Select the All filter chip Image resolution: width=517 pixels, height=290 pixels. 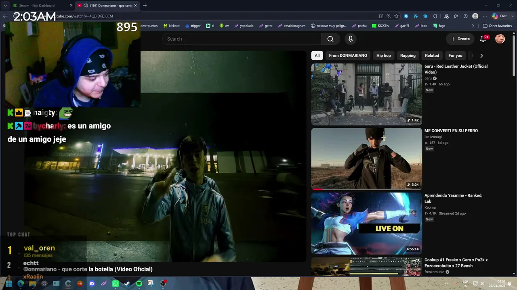pyautogui.click(x=317, y=56)
